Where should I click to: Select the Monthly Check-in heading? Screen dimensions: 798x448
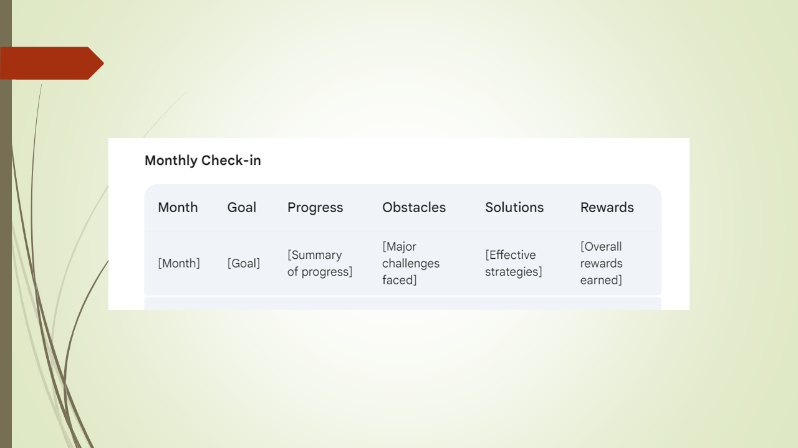click(x=203, y=161)
